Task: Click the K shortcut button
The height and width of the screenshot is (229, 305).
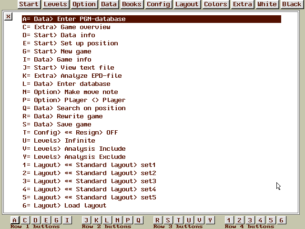Action: pos(96,220)
